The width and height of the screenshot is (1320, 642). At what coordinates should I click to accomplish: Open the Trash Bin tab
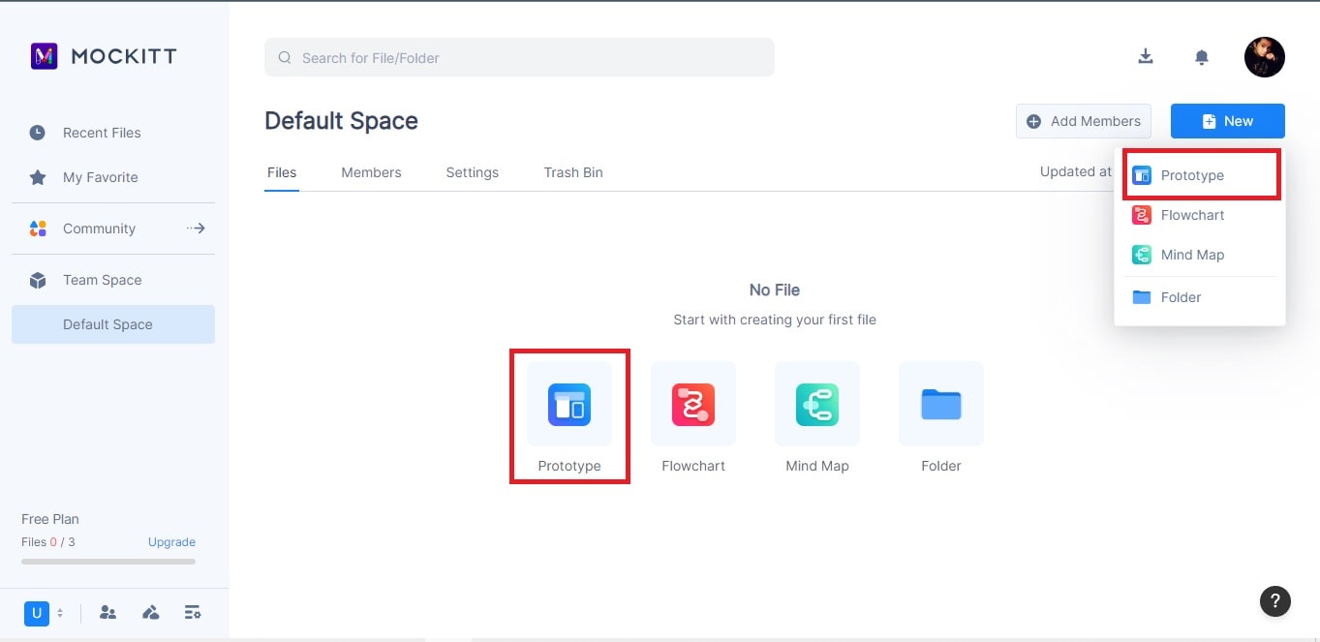[573, 172]
